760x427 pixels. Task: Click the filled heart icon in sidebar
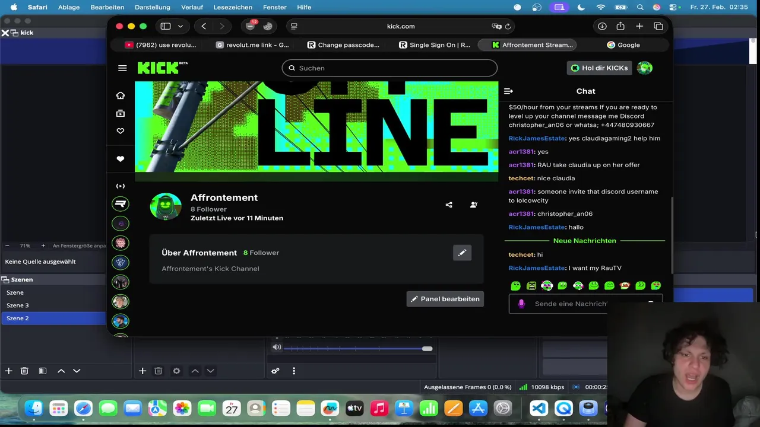121,159
